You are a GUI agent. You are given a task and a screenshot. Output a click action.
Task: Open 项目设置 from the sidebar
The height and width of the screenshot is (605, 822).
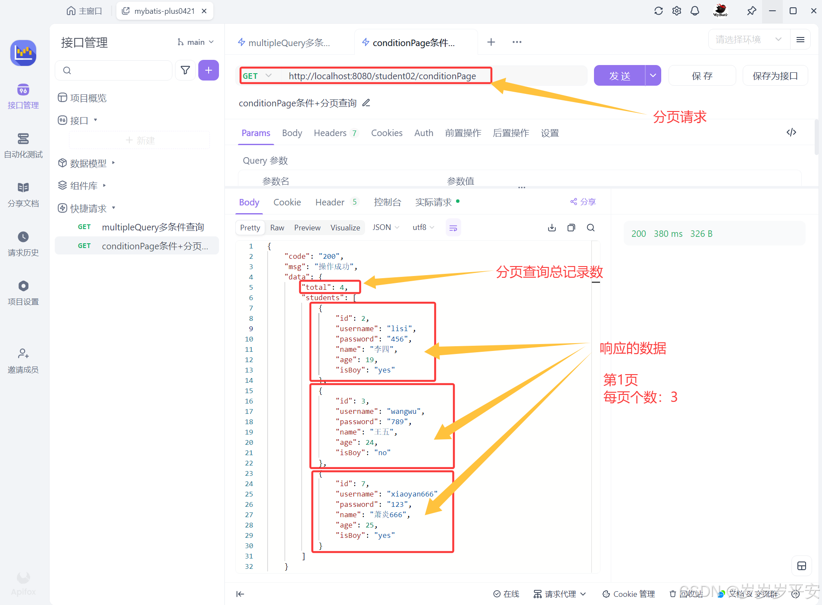click(23, 293)
